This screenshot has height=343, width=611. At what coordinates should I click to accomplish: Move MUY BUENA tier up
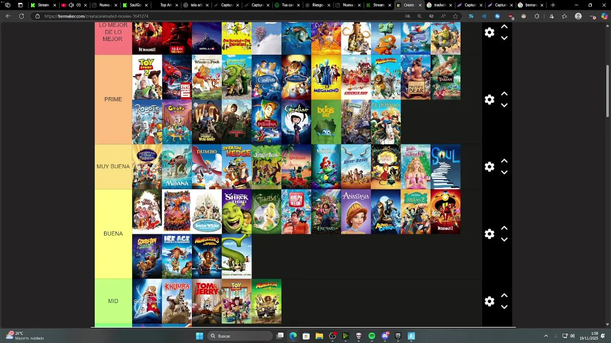(x=504, y=161)
